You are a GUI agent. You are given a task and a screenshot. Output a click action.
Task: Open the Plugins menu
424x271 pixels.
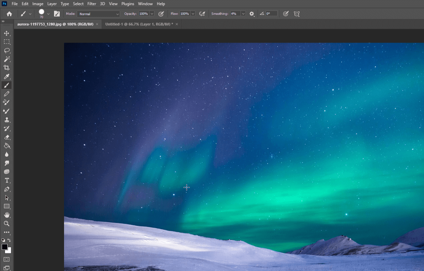coord(128,4)
